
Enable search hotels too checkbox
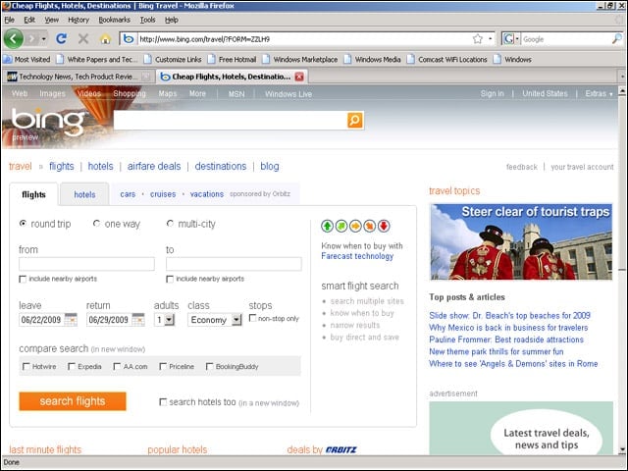click(x=163, y=401)
